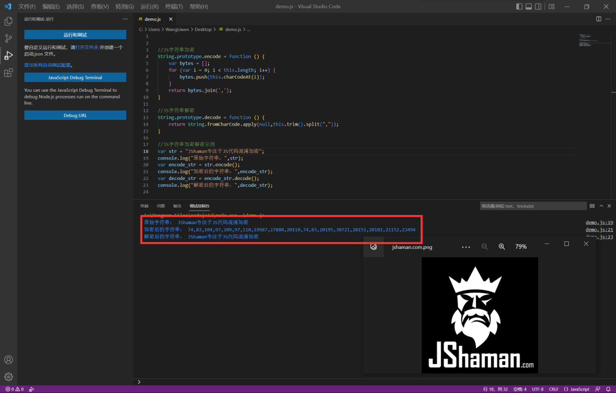
Task: Open the Explorer view in activity bar
Action: click(8, 22)
